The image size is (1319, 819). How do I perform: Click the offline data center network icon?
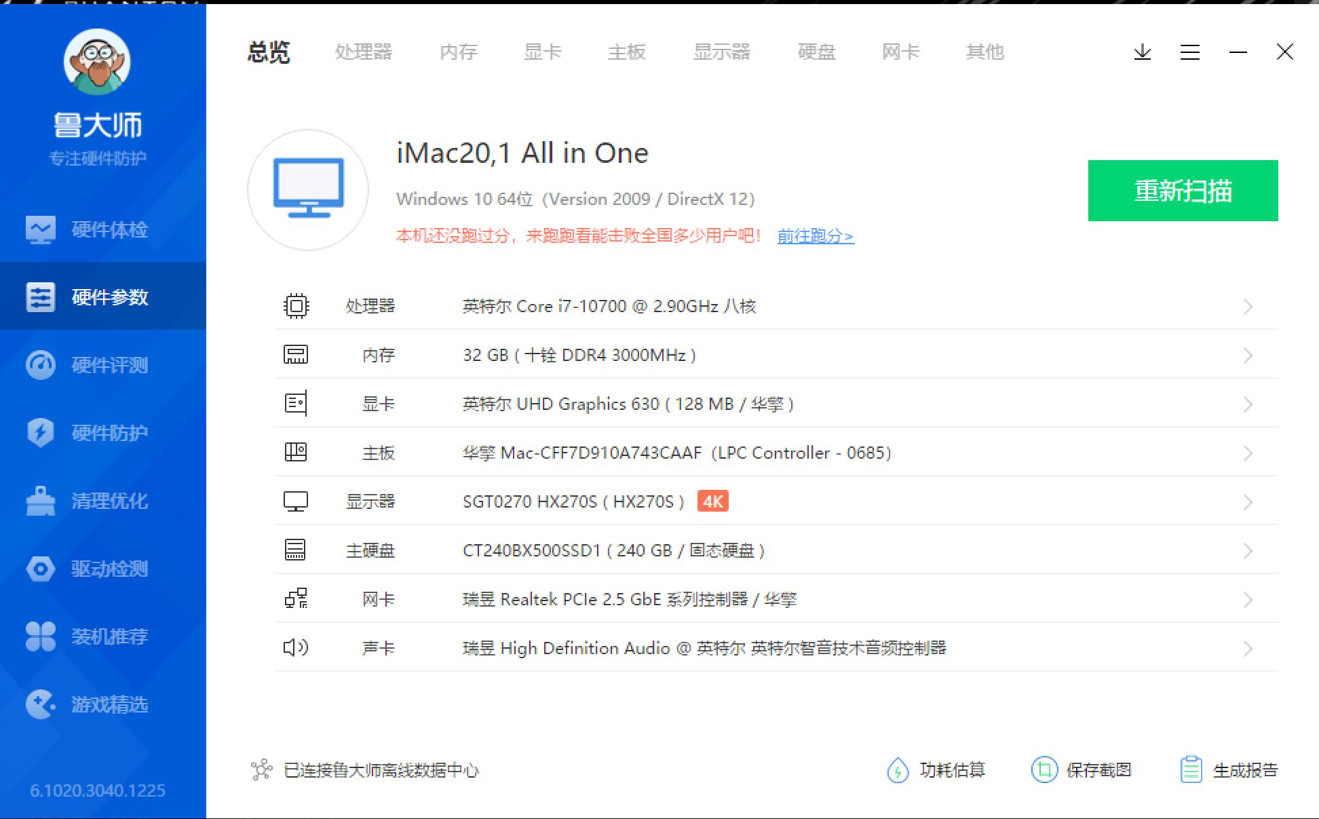261,769
